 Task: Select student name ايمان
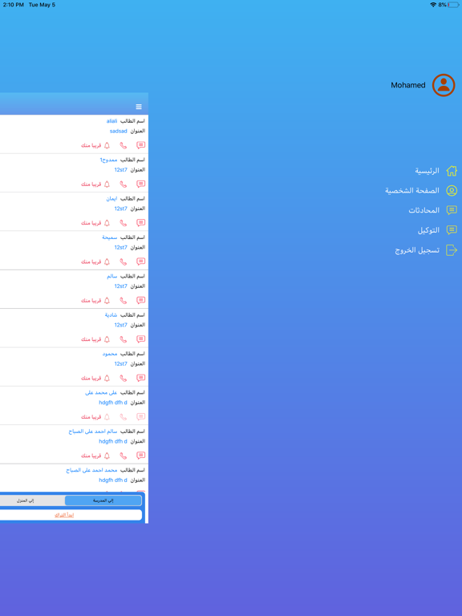(x=111, y=199)
